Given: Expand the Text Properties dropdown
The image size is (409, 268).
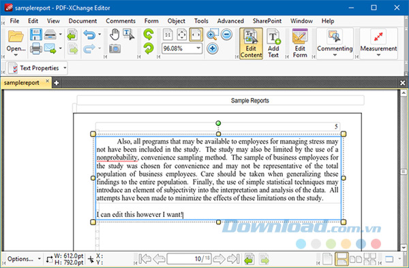Looking at the screenshot, I should pyautogui.click(x=65, y=68).
